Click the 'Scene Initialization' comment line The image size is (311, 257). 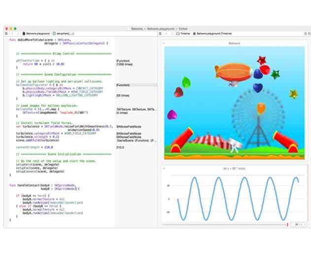[x=64, y=154]
